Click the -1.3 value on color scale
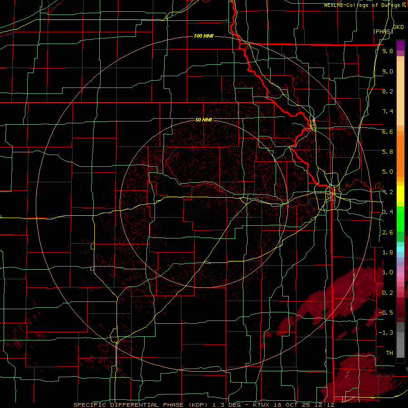Viewport: 408px width, 408px height. (x=386, y=333)
